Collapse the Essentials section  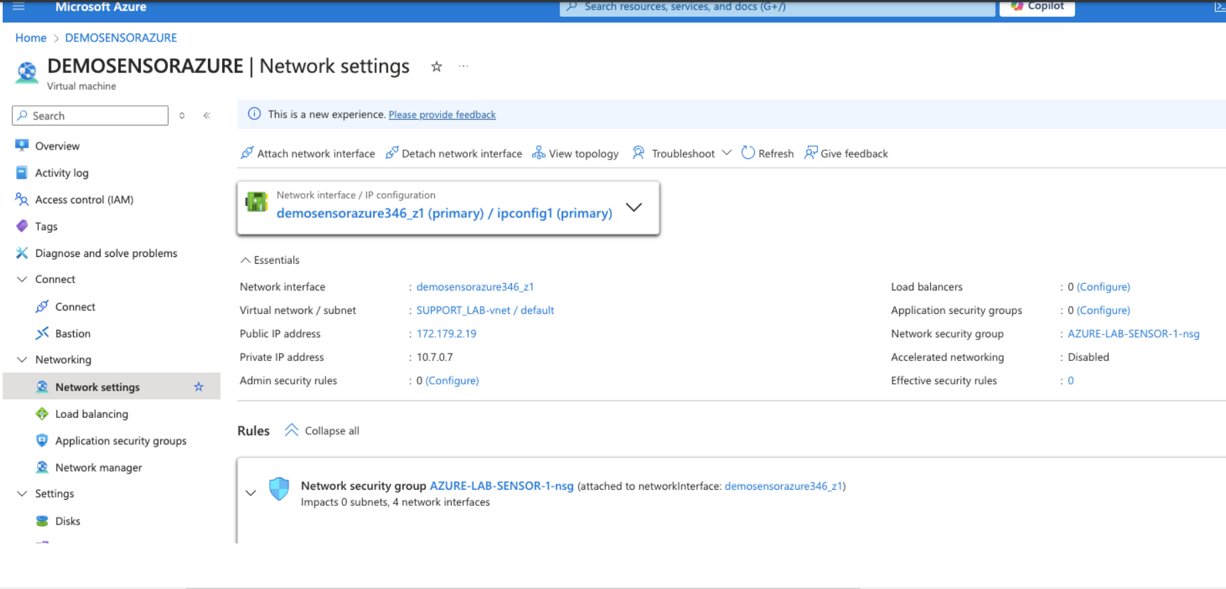[x=270, y=260]
